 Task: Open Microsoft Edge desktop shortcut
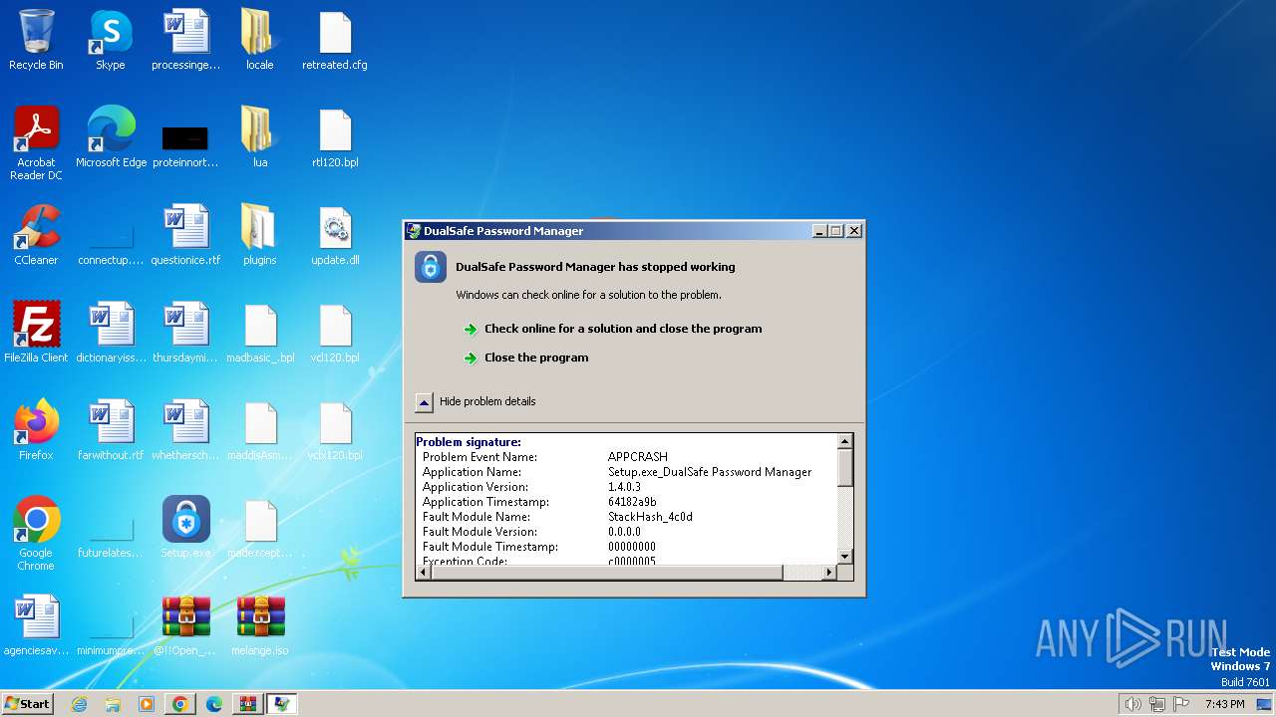(111, 137)
